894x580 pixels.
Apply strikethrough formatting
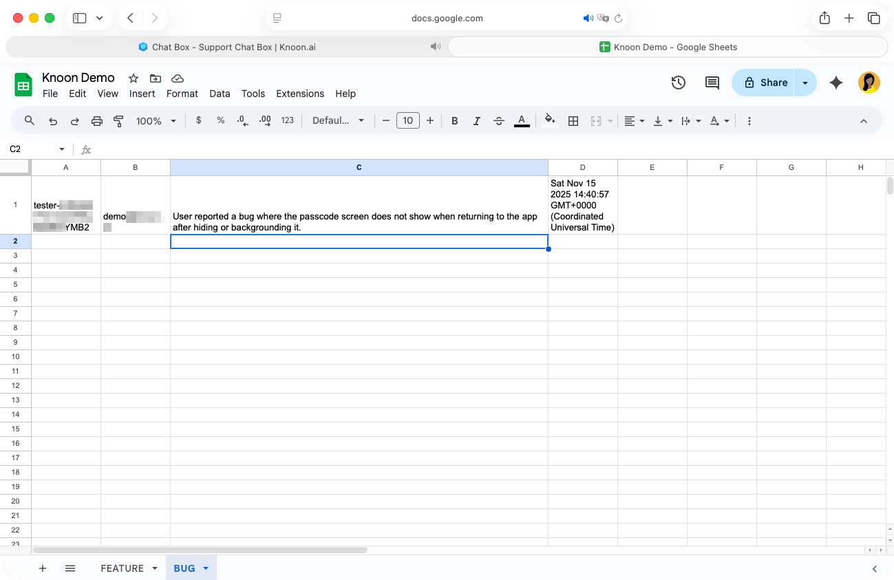tap(498, 120)
